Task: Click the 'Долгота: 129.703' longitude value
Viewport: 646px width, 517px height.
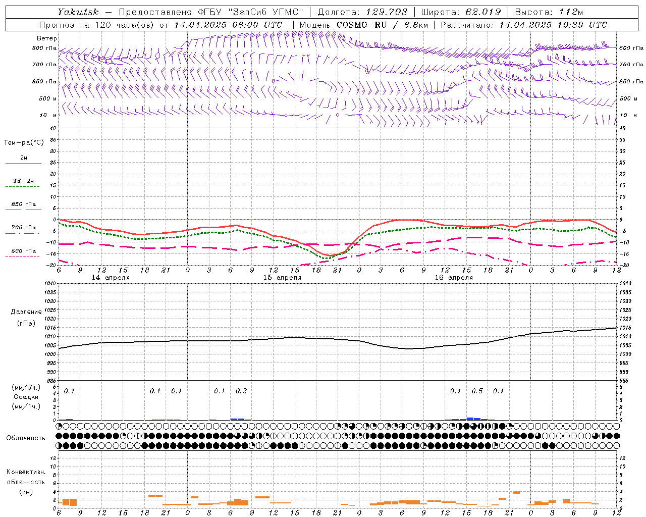Action: [x=362, y=12]
